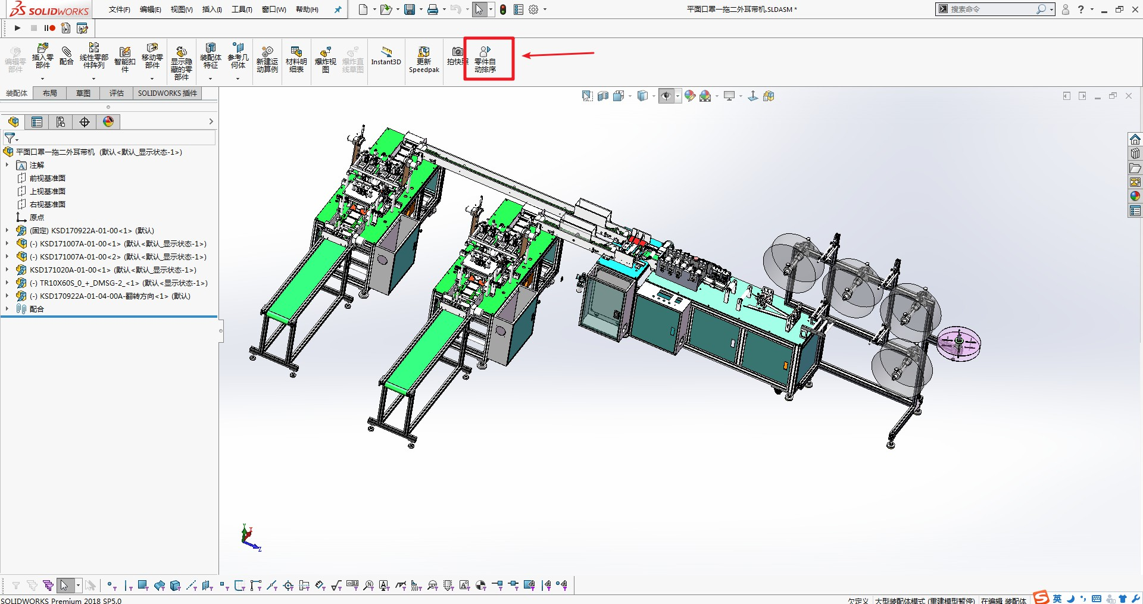Open the 文件(F) menu
1143x604 pixels.
(x=119, y=10)
